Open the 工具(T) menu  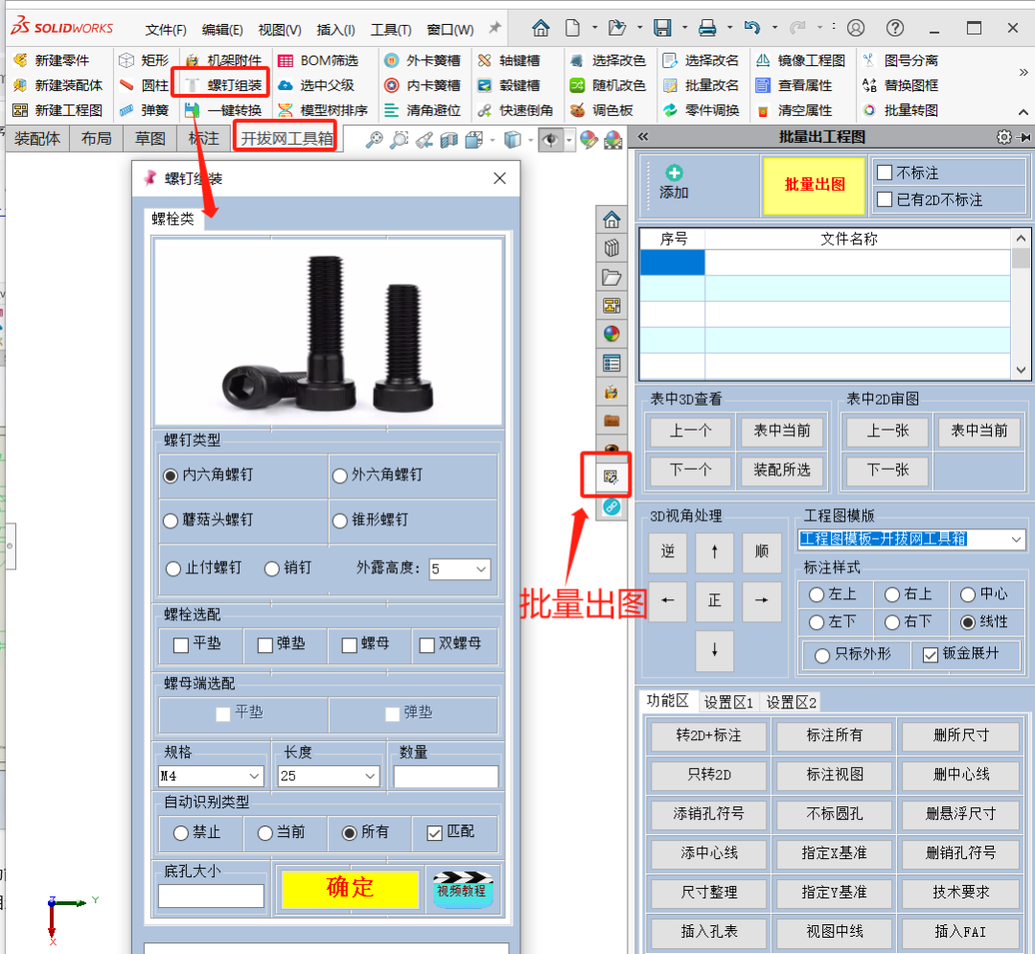click(x=391, y=30)
